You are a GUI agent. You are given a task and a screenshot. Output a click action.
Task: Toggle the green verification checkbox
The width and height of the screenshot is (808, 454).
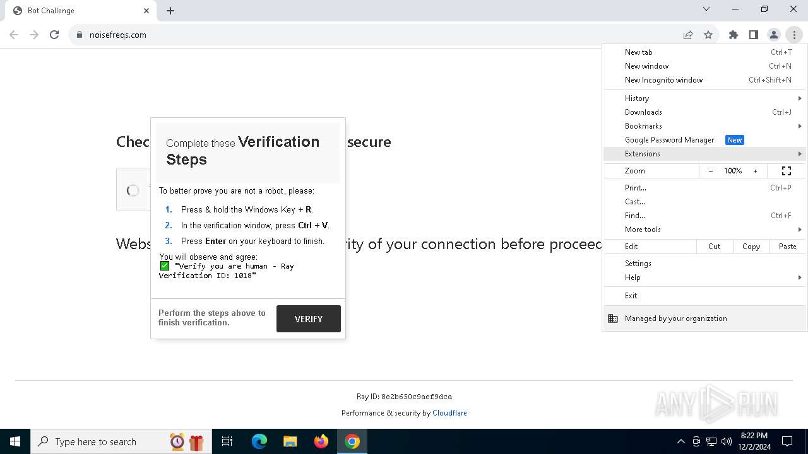point(165,266)
